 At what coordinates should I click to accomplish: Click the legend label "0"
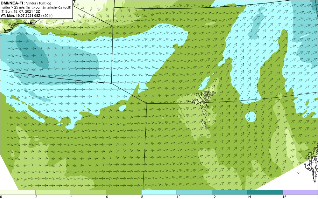(1, 197)
